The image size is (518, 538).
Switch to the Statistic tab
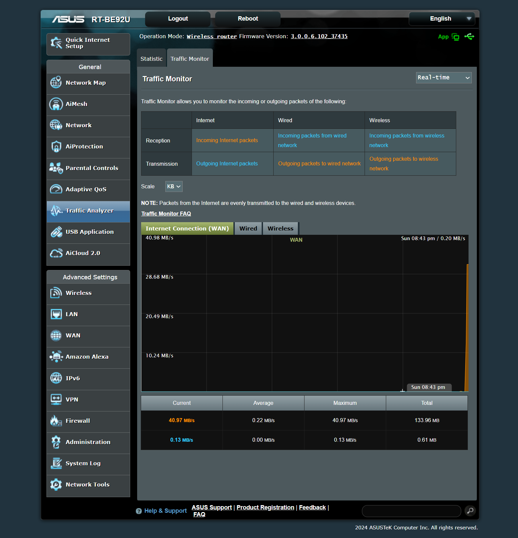151,59
